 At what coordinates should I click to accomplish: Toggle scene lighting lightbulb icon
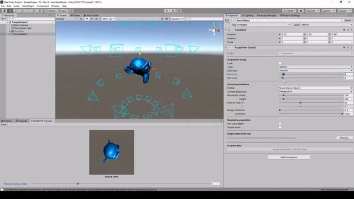[87, 19]
